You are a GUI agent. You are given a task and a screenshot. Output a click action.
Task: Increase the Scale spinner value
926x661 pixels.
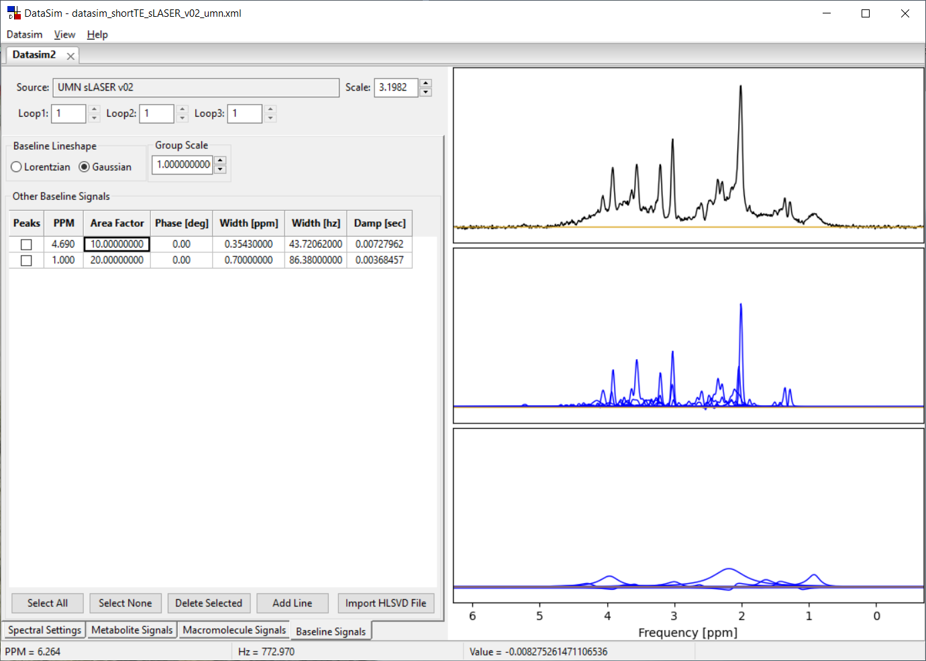(x=425, y=83)
